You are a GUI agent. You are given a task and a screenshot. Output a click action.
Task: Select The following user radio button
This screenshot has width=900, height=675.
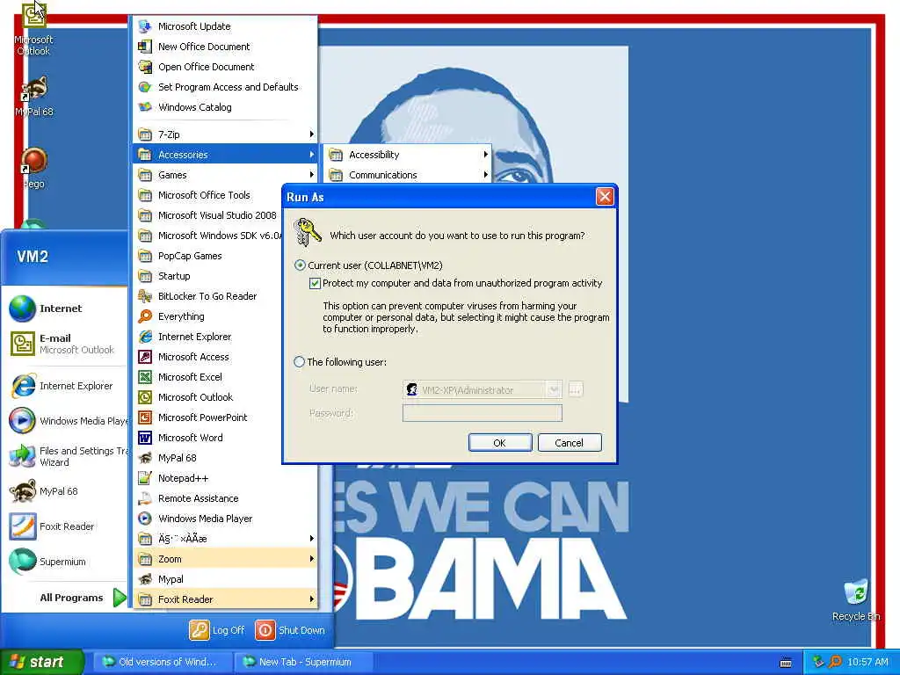pos(299,361)
